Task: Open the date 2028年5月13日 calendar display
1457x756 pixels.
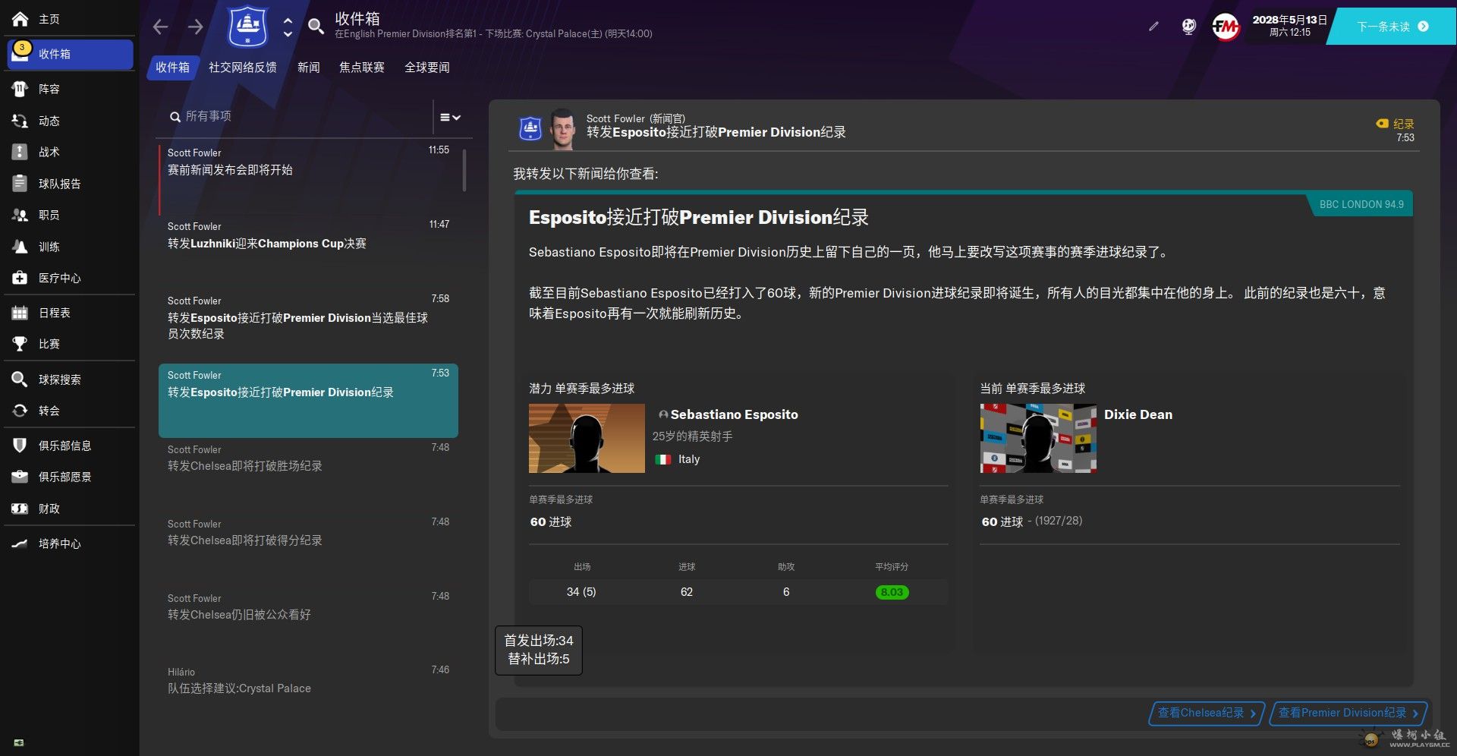Action: coord(1289,26)
